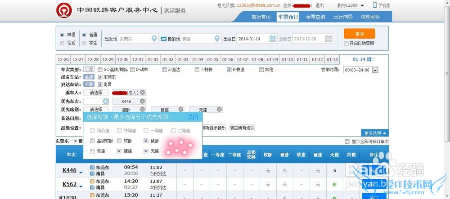The height and width of the screenshot is (199, 450).
Task: Open the 乘车人 请选择 selector
Action: pos(96,93)
